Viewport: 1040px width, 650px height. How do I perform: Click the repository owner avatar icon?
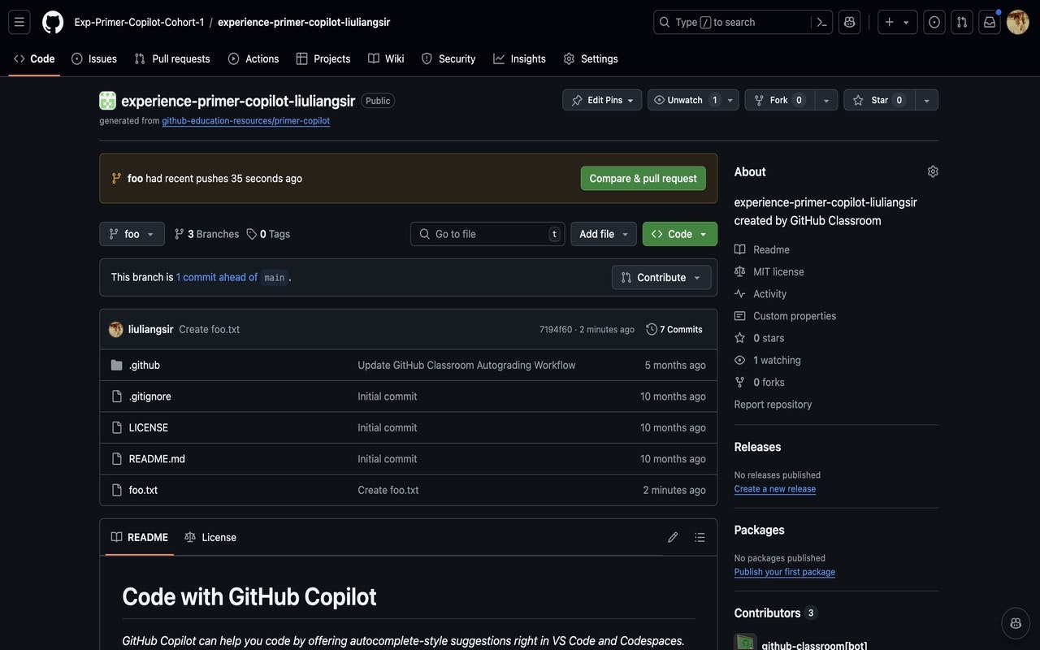click(x=107, y=101)
